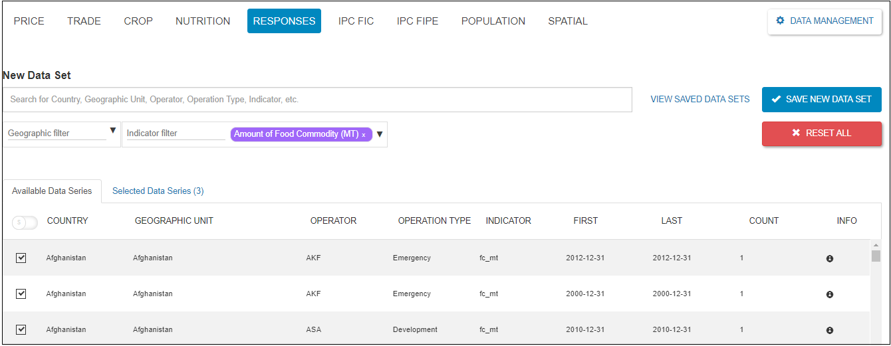Uncheck the AKF 2012-12-31 row checkbox
The width and height of the screenshot is (891, 346).
click(21, 258)
